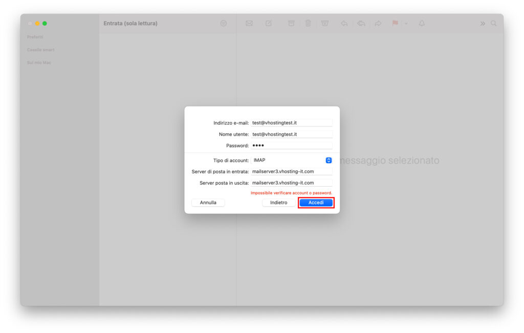This screenshot has width=524, height=333.
Task: Click the reply arrow icon
Action: (x=344, y=24)
